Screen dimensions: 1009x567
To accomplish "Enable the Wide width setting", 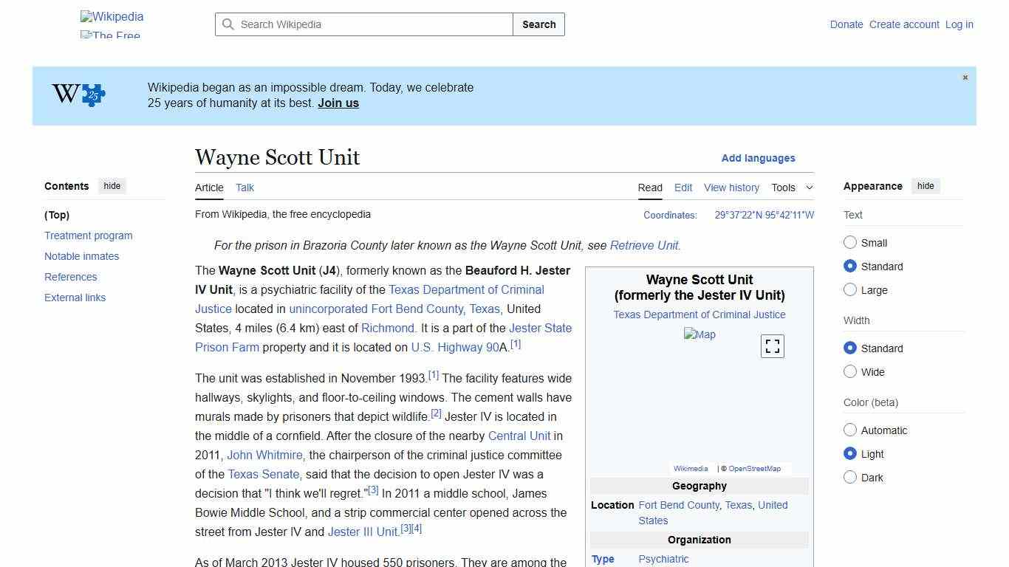I will (x=850, y=371).
